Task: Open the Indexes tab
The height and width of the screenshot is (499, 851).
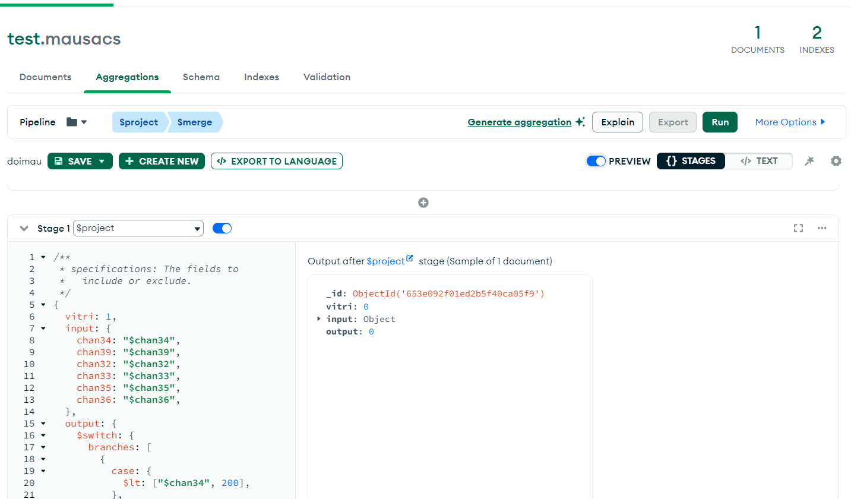Action: pyautogui.click(x=261, y=77)
